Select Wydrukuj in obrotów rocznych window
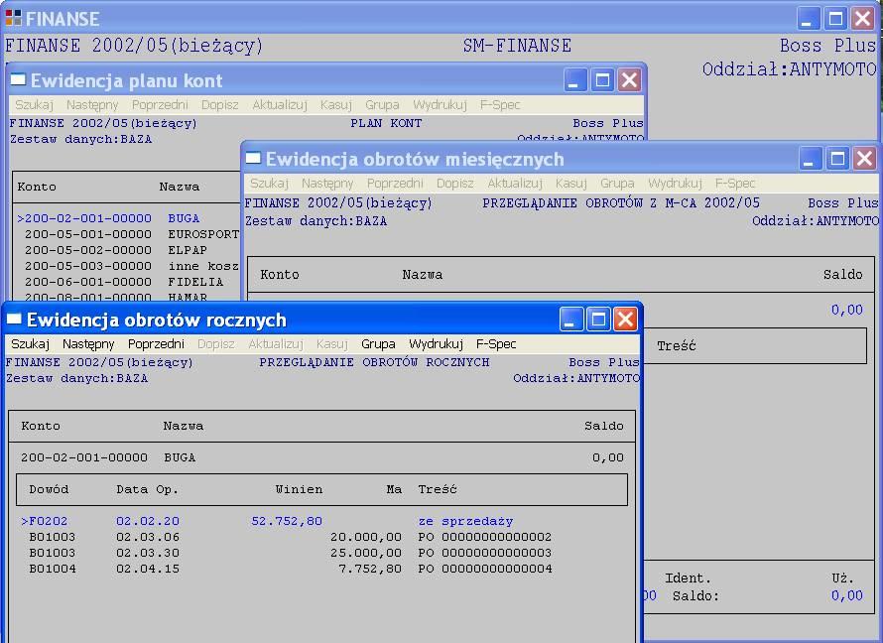 click(436, 344)
